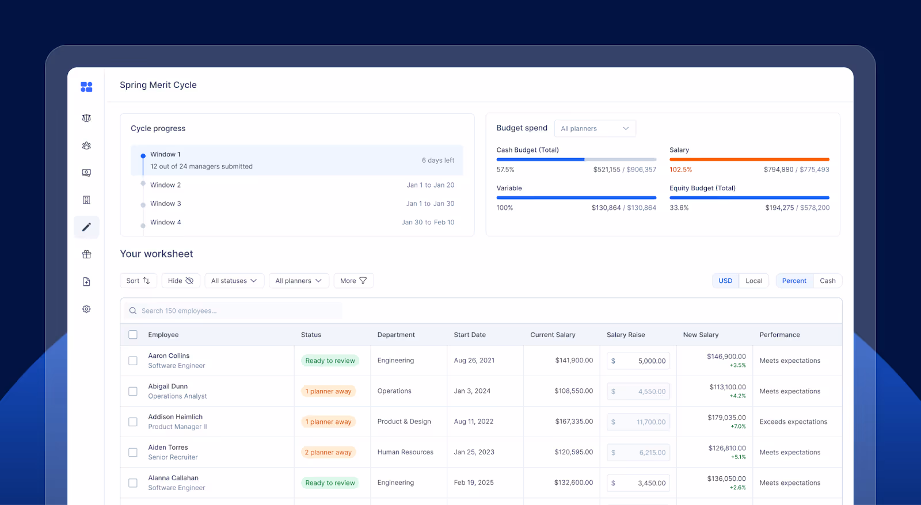The width and height of the screenshot is (921, 505).
Task: Click the Sort button
Action: 138,281
